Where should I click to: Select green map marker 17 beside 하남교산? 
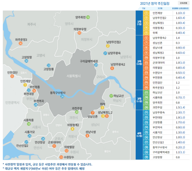(x=111, y=96)
